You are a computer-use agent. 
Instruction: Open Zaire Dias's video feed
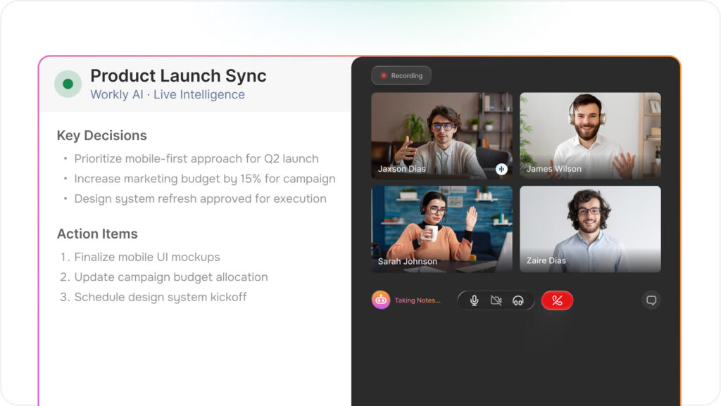590,229
